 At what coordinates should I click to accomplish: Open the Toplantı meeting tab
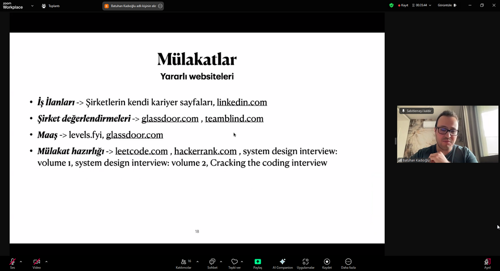[51, 6]
